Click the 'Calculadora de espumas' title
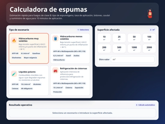This screenshot has width=165, height=124. pyautogui.click(x=48, y=9)
